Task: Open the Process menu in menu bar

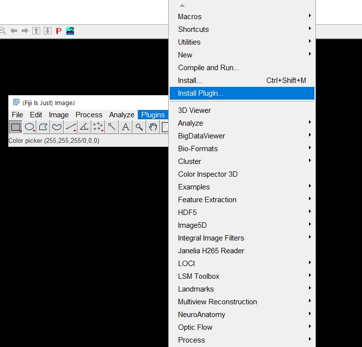Action: (89, 115)
